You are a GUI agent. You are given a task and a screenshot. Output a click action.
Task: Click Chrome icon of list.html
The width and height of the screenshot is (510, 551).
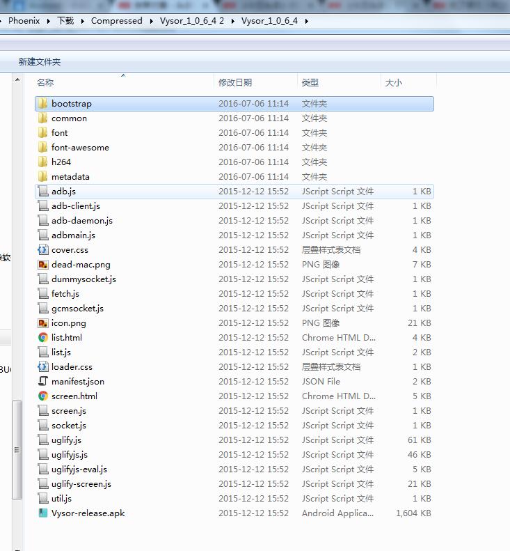(x=43, y=337)
